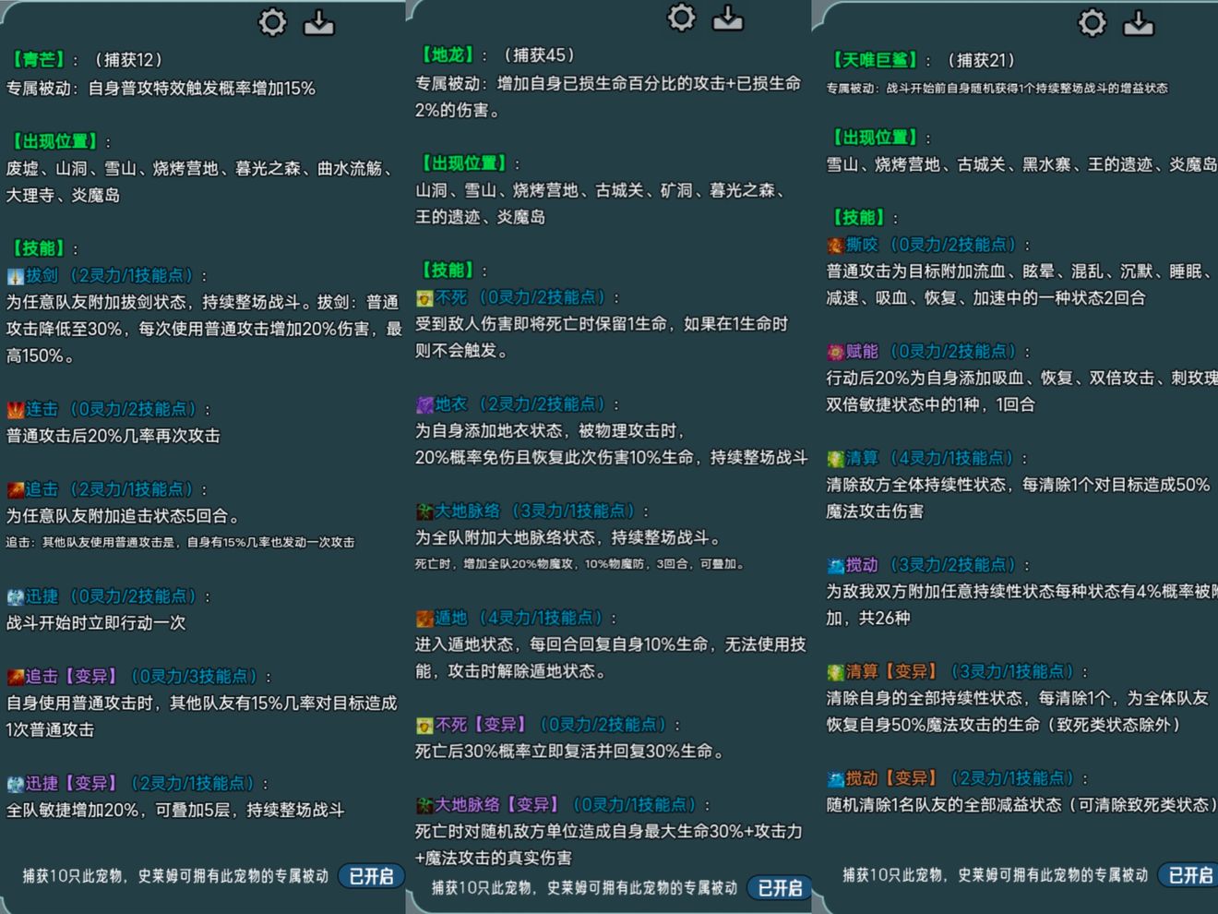Image resolution: width=1218 pixels, height=914 pixels.
Task: Click the 【地龙】 pet name heading
Action: (x=448, y=55)
